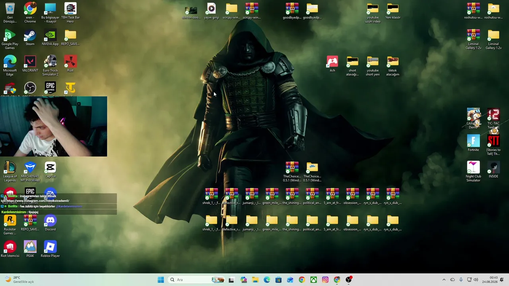Select the Rust game icon
Image resolution: width=509 pixels, height=286 pixels.
pyautogui.click(x=70, y=64)
